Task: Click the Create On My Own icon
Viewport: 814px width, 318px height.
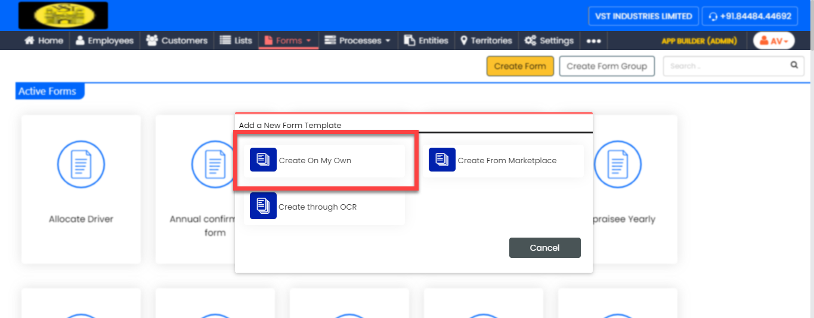Action: point(263,160)
